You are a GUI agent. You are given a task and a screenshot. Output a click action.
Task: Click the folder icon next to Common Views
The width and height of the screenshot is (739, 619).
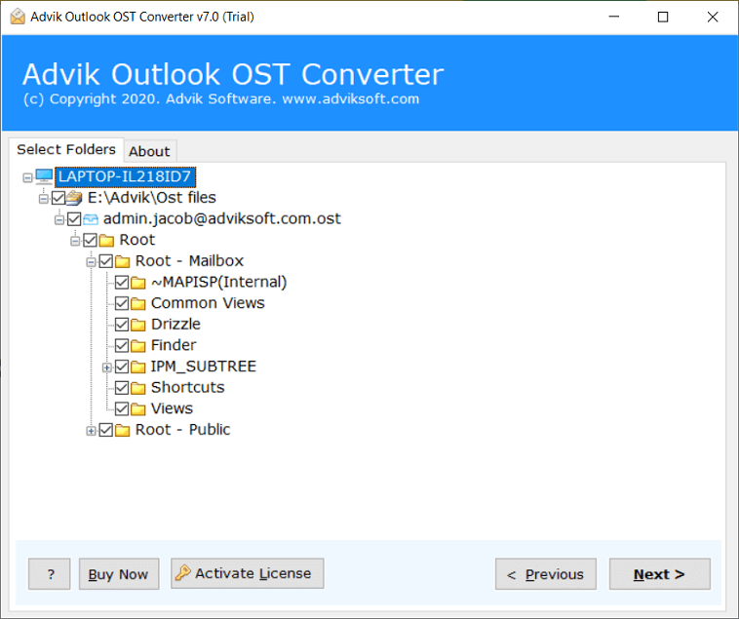tap(138, 303)
